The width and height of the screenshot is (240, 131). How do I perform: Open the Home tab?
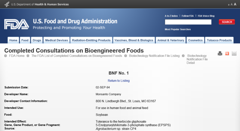[13, 40]
